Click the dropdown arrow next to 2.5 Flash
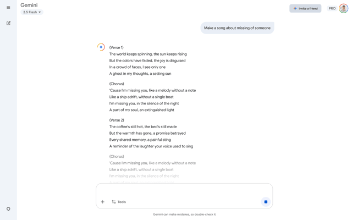Screen dimensions: 352x220 pyautogui.click(x=40, y=12)
